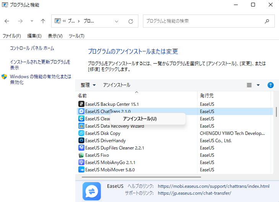Click the horizontal scrollbar under the list
This screenshot has width=279, height=202.
pyautogui.click(x=141, y=177)
